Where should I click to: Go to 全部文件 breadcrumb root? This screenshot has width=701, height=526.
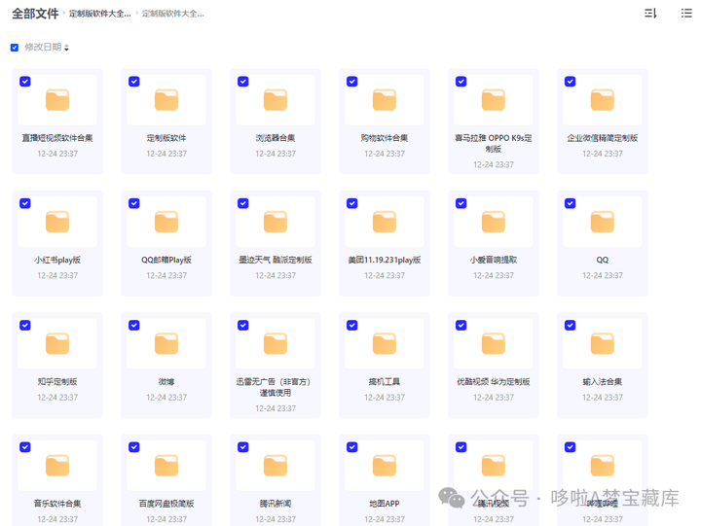coord(35,14)
